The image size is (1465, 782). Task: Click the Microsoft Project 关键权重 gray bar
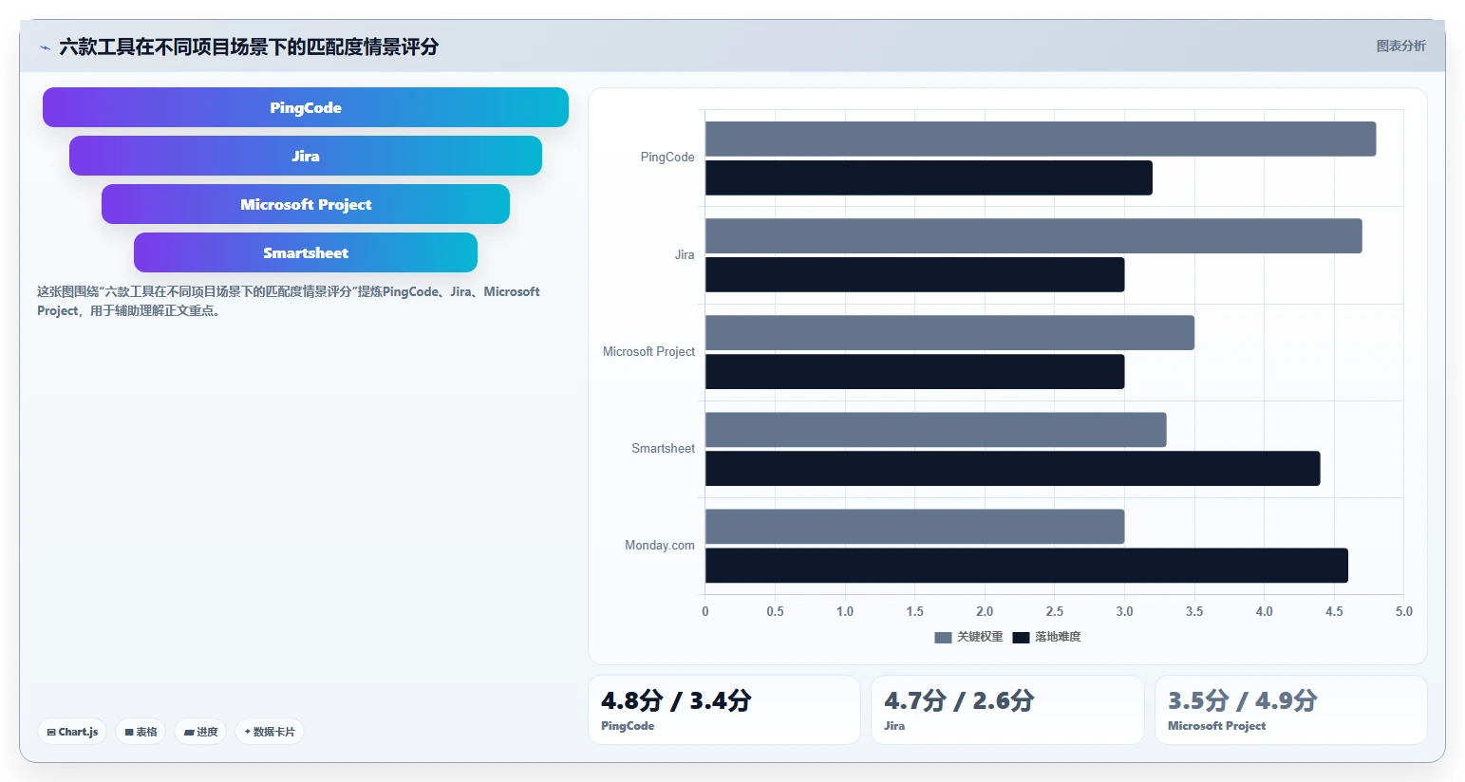pyautogui.click(x=949, y=332)
